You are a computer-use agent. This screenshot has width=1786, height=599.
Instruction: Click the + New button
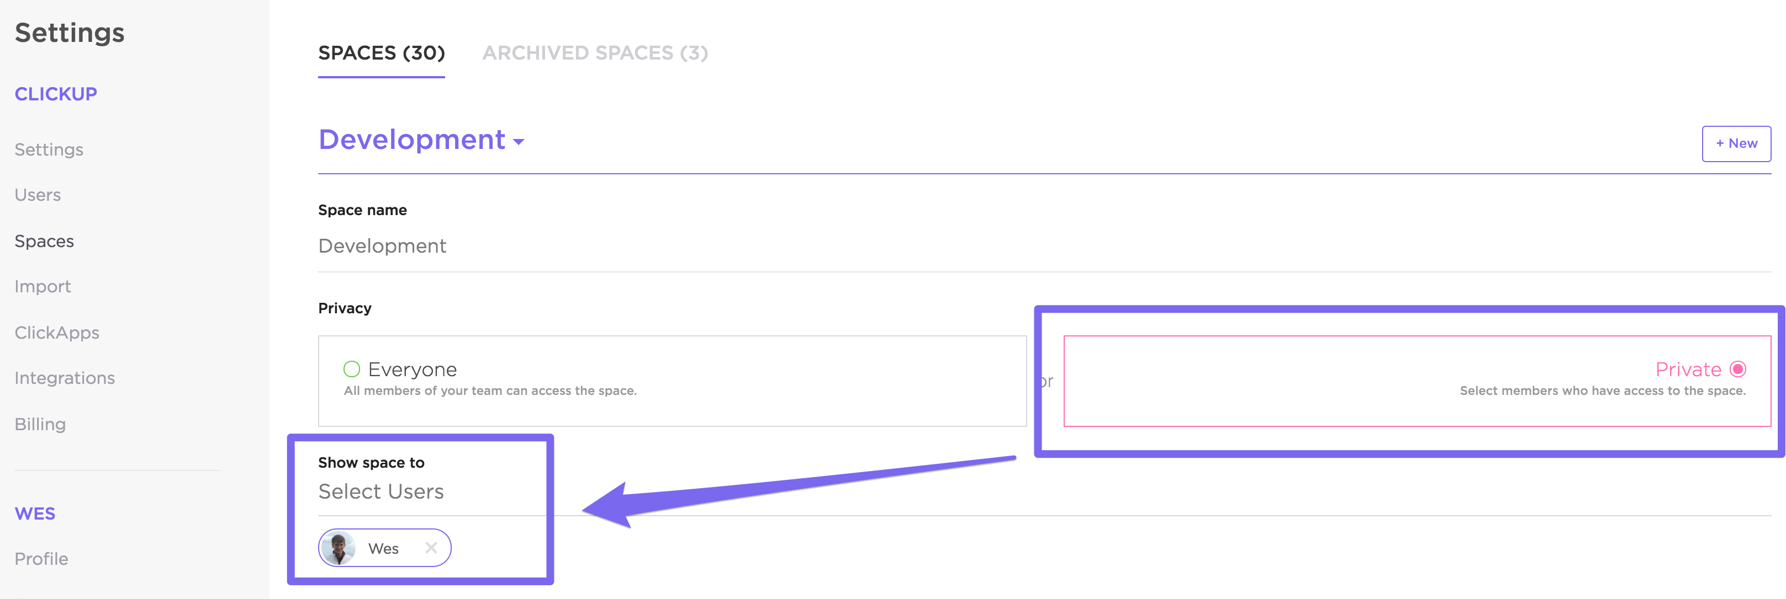(x=1735, y=143)
